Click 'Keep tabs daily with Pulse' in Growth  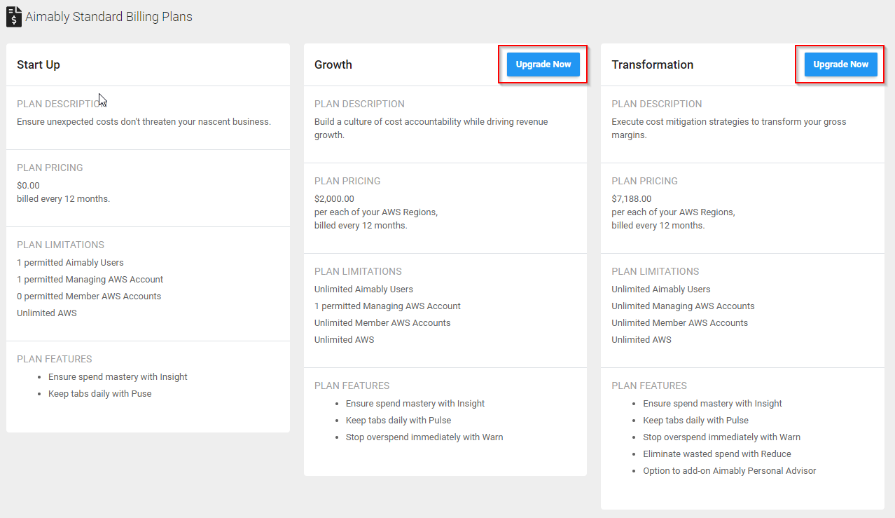(x=398, y=421)
